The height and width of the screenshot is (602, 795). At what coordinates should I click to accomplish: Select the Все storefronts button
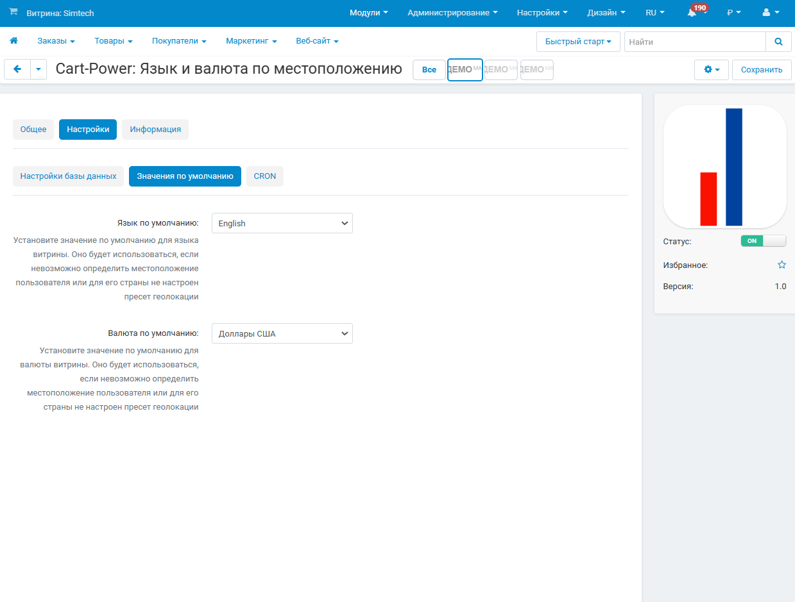pyautogui.click(x=429, y=70)
